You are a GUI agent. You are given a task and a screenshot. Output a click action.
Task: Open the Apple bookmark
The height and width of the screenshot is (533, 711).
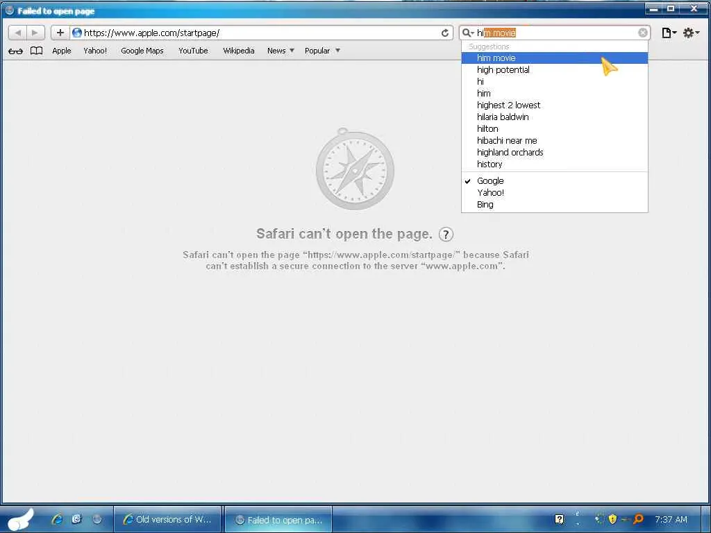(62, 51)
